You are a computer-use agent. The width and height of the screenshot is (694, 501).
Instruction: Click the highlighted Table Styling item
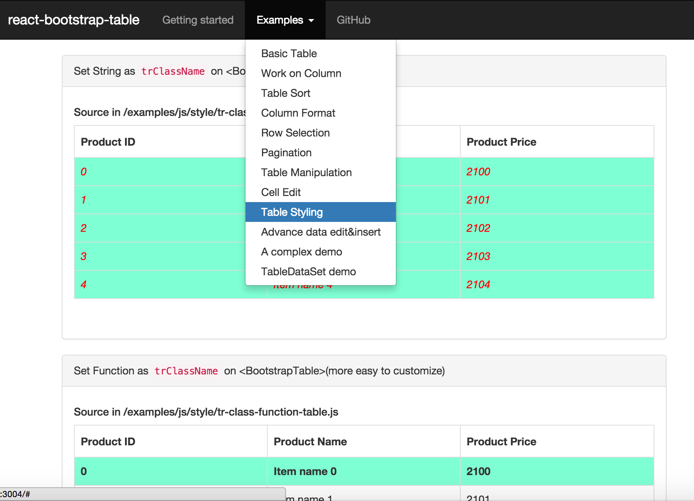292,212
